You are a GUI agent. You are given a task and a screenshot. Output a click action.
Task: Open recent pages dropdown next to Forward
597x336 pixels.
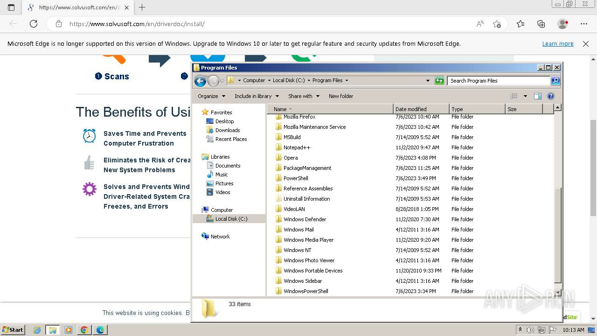tap(222, 81)
